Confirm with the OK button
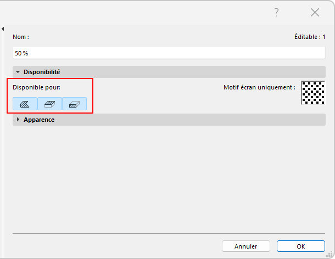This screenshot has height=259, width=335. coord(301,246)
